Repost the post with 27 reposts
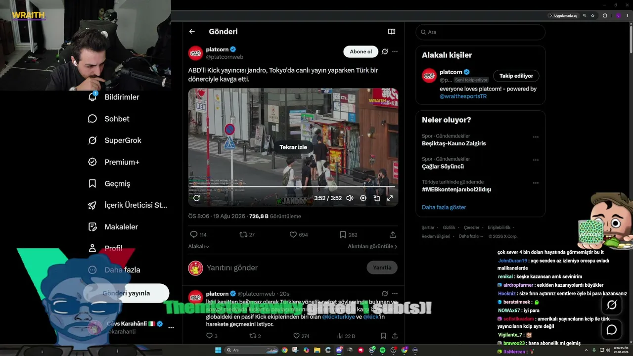The width and height of the screenshot is (633, 356). (247, 235)
